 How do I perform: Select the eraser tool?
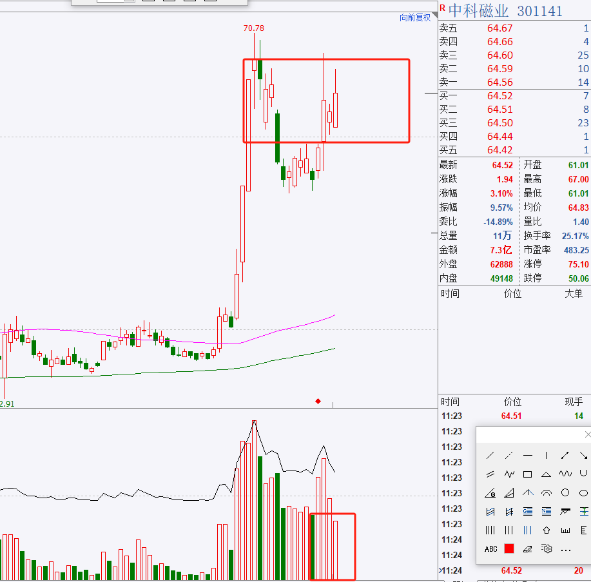pos(528,549)
